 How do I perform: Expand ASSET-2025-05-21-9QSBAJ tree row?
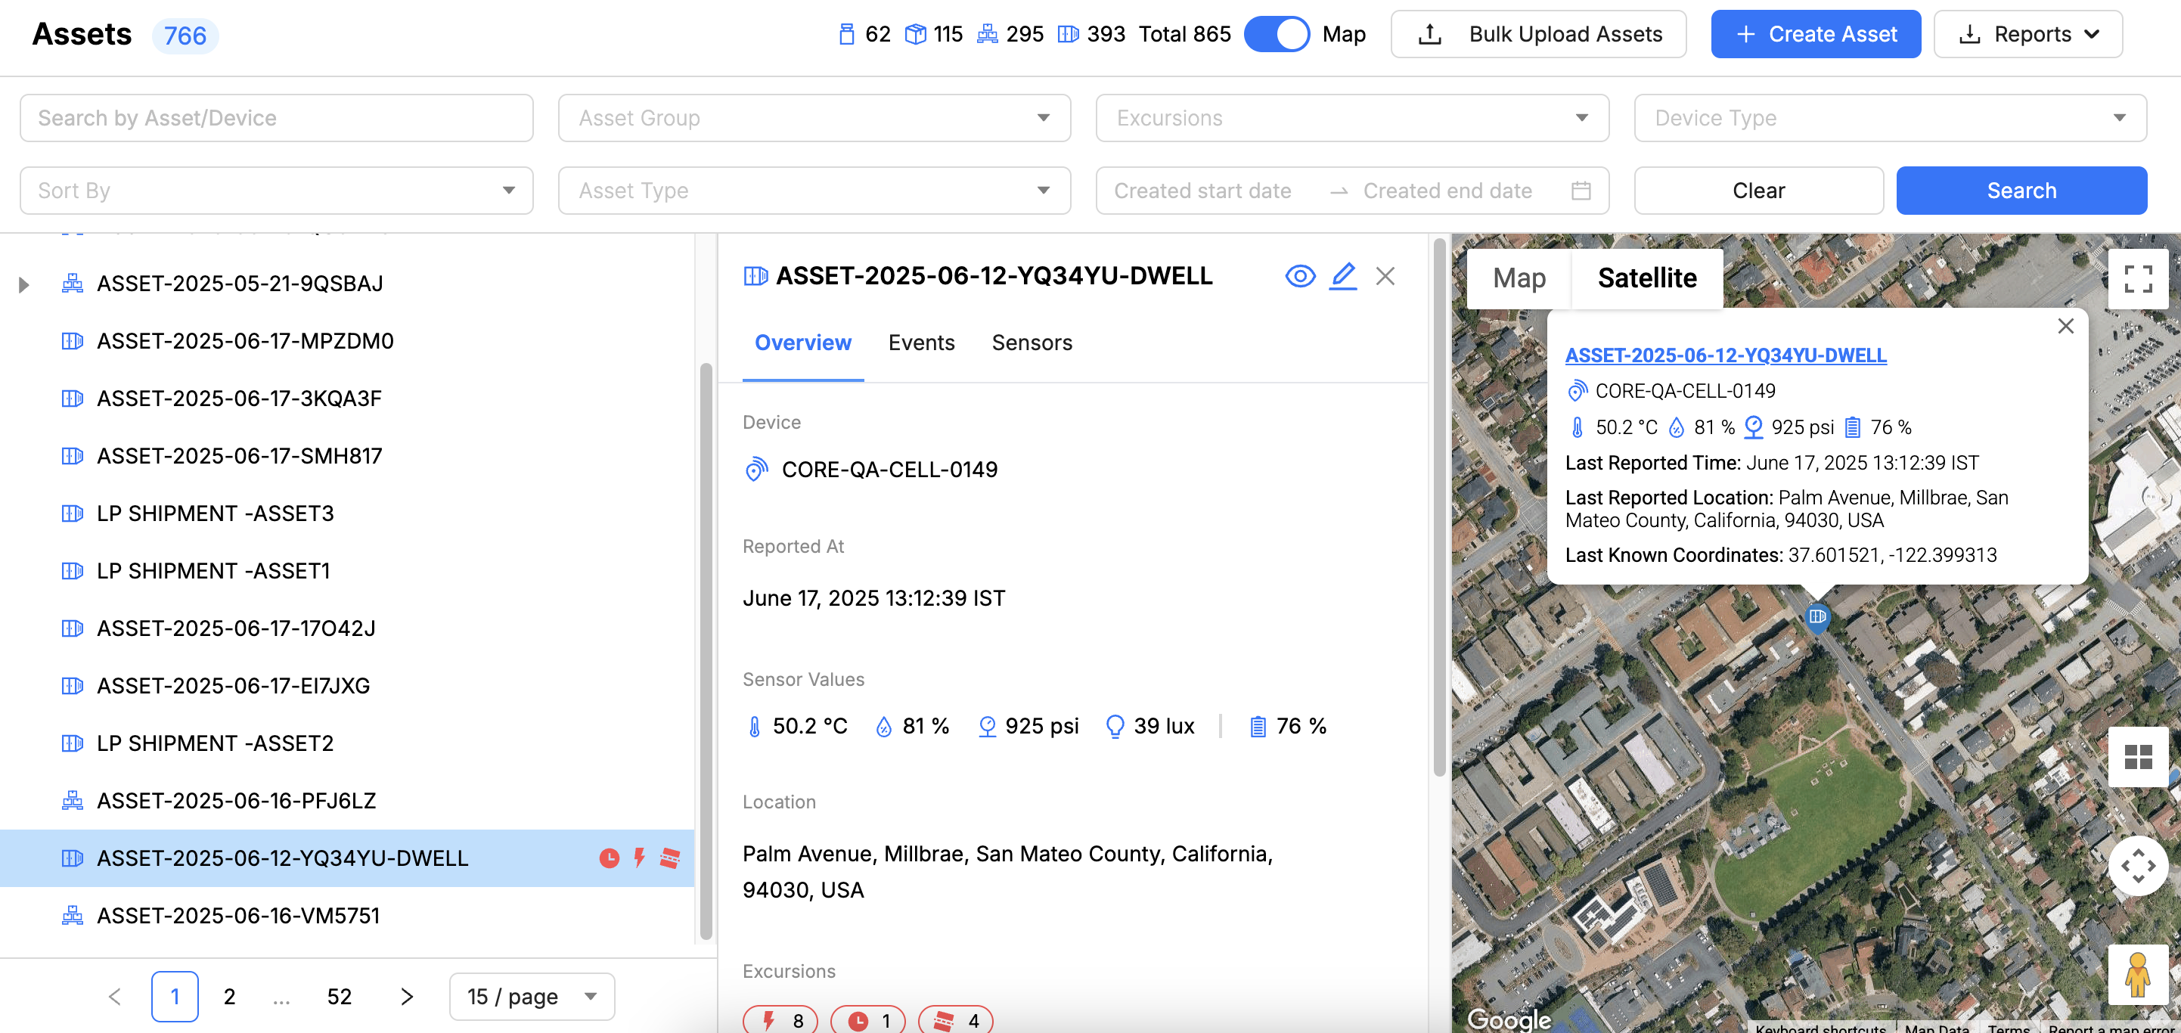[23, 284]
